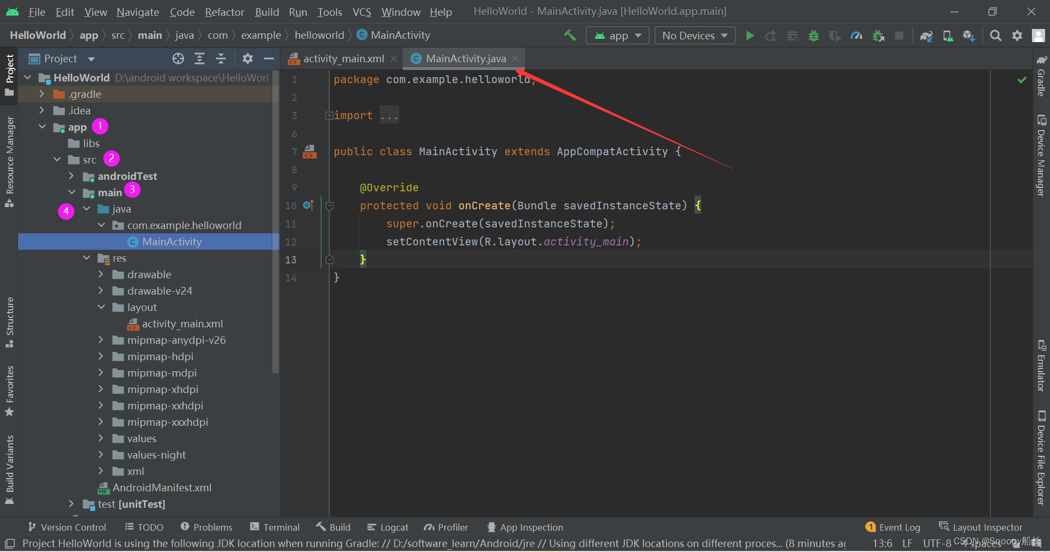The image size is (1050, 552).
Task: Open the app run configuration dropdown
Action: point(617,36)
